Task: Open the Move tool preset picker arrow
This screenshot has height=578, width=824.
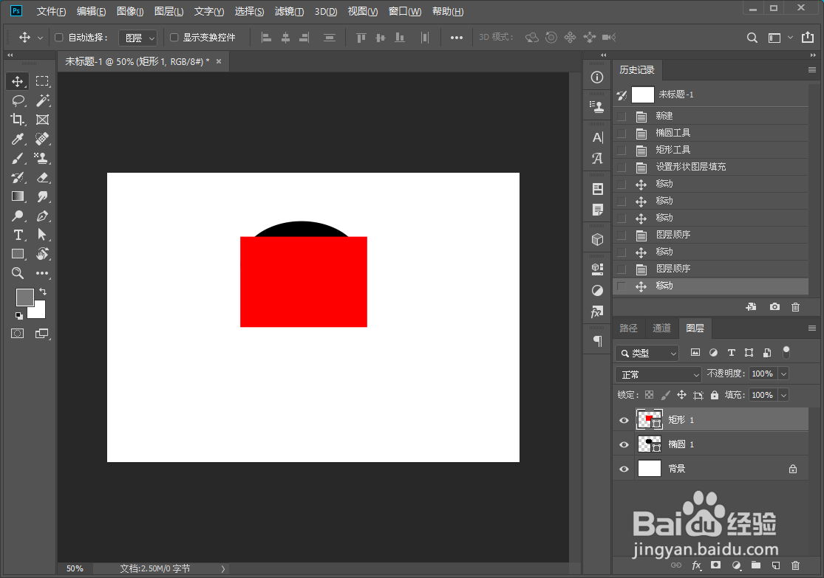Action: click(x=40, y=38)
